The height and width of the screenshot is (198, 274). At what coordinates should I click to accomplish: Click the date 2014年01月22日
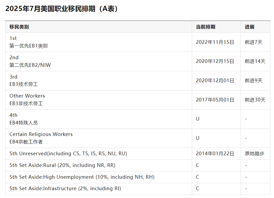point(215,154)
